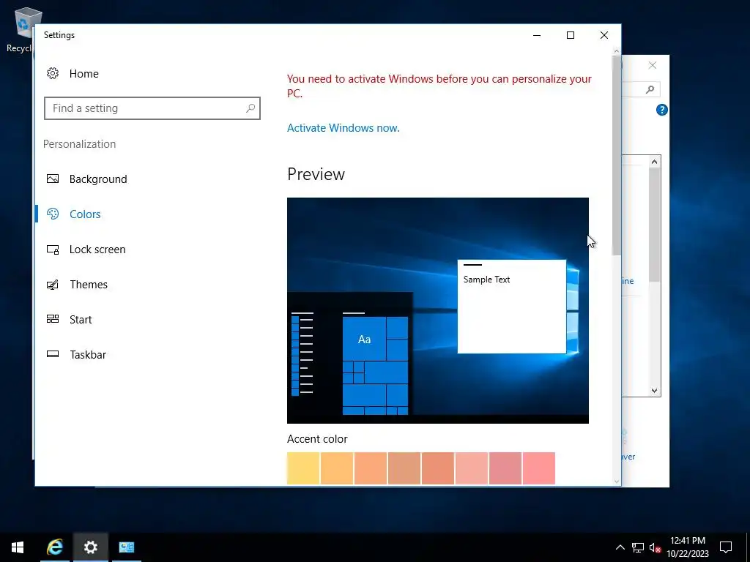Click the Lock screen monitor icon
This screenshot has height=562, width=750.
pos(53,249)
